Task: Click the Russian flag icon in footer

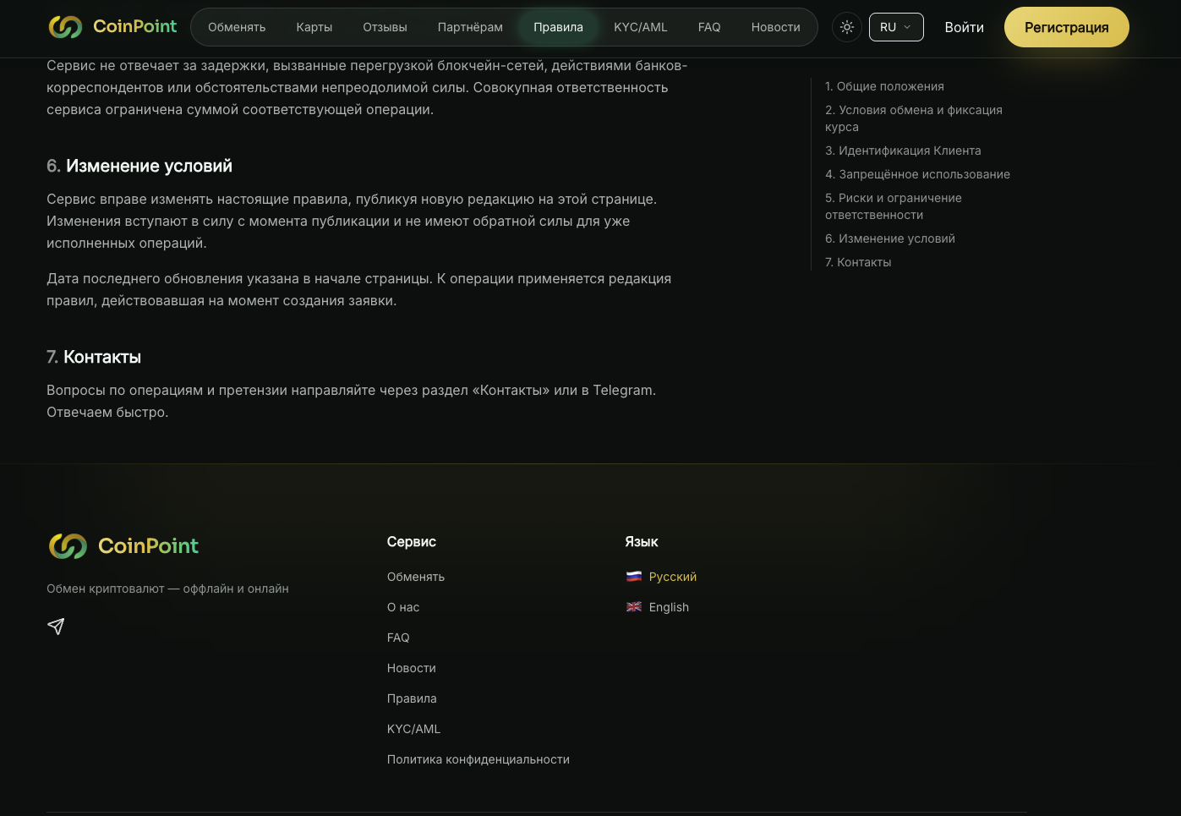Action: point(634,577)
